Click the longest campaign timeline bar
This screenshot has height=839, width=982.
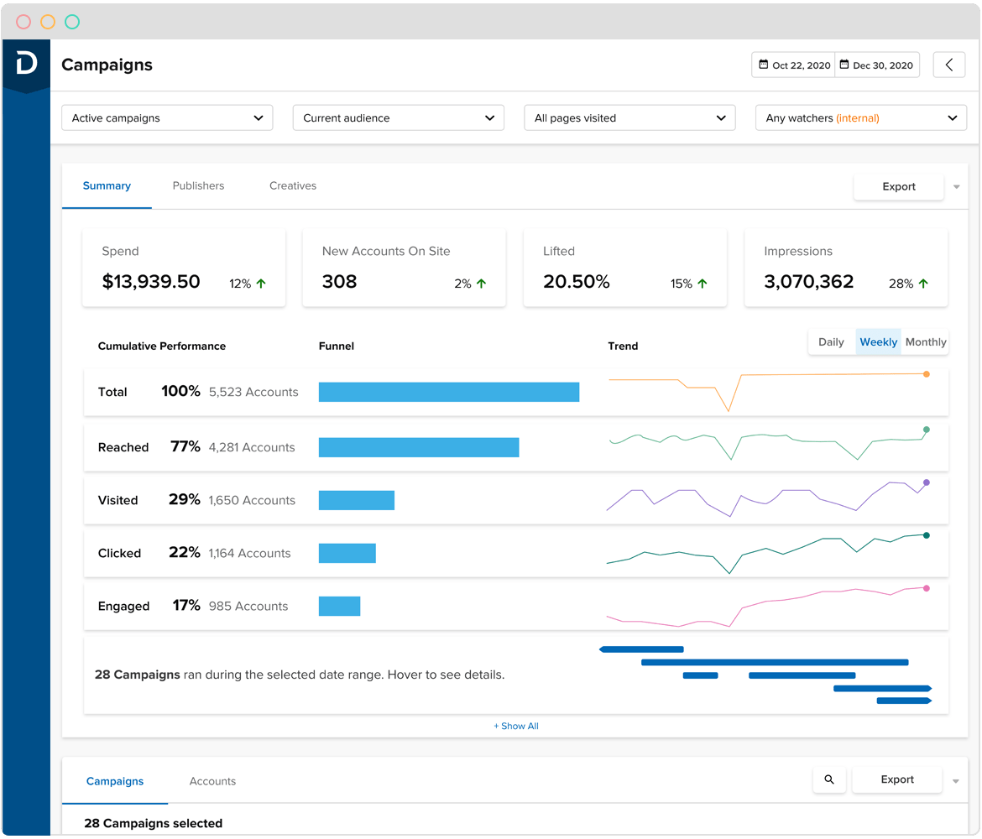[x=774, y=662]
